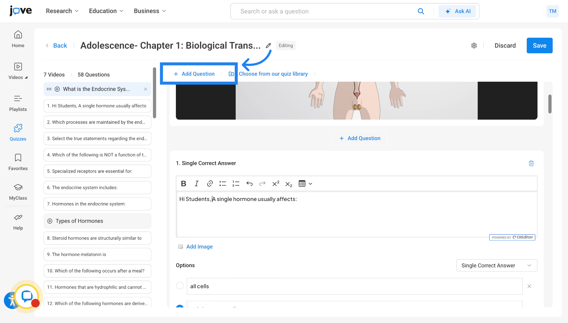Click the Bold formatting icon
The height and width of the screenshot is (323, 568).
point(184,184)
